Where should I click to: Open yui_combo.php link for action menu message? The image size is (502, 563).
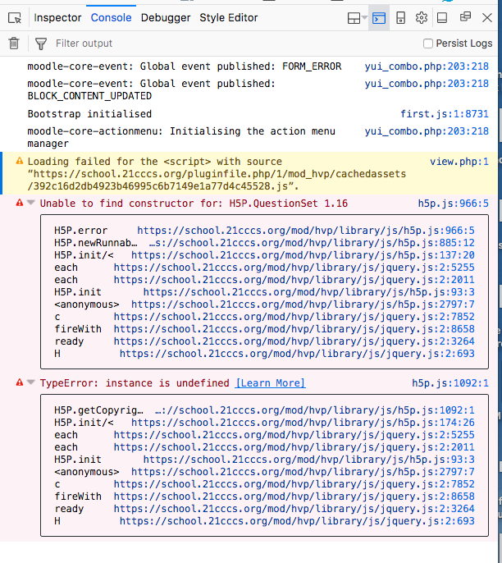click(427, 131)
